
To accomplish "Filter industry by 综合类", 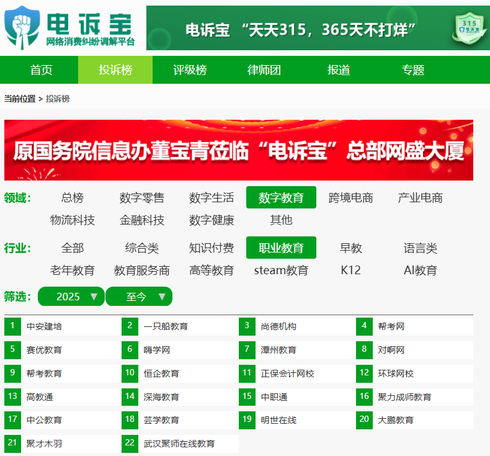I will tap(142, 248).
